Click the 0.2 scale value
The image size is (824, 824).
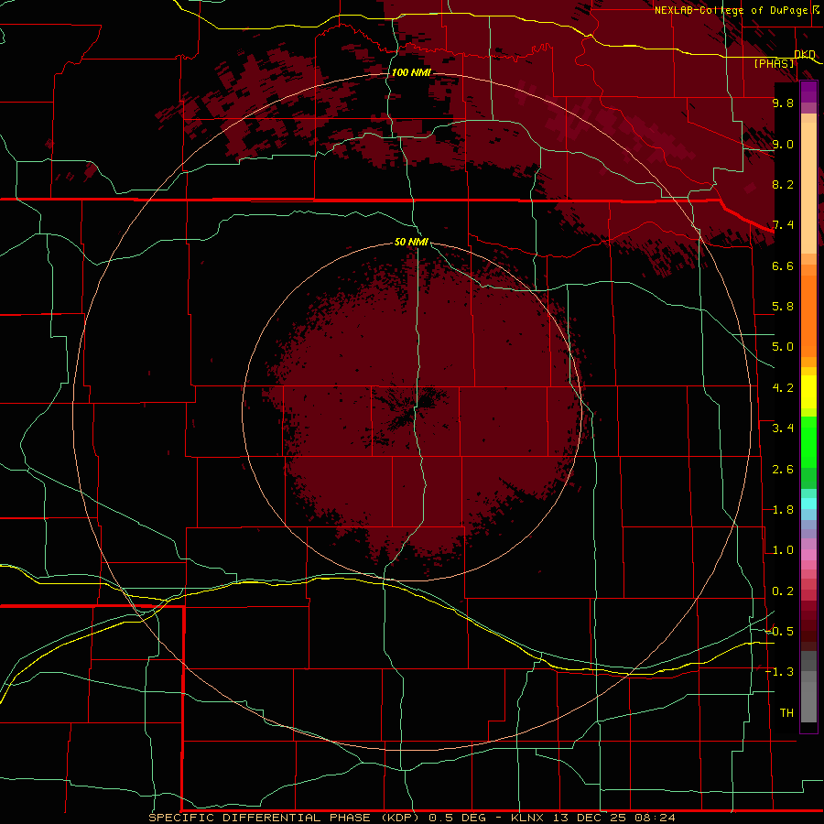[783, 591]
